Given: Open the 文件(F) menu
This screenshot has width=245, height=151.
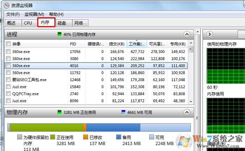Looking at the screenshot, I should click(x=13, y=14).
